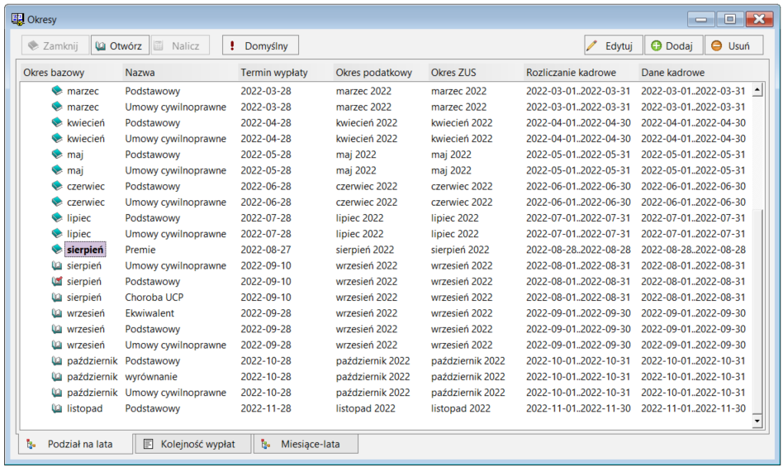The image size is (783, 467).
Task: Click book icon of lipiec Umowy cywilnoprawne row
Action: click(58, 234)
